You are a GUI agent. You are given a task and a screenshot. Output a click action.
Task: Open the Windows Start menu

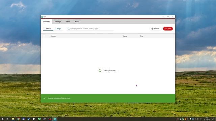click(x=2, y=119)
